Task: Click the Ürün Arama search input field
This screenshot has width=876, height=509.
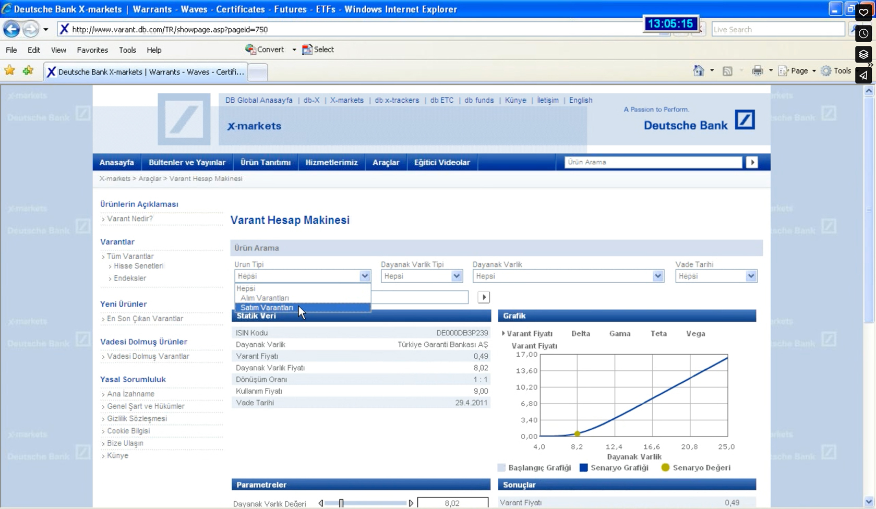Action: point(653,162)
